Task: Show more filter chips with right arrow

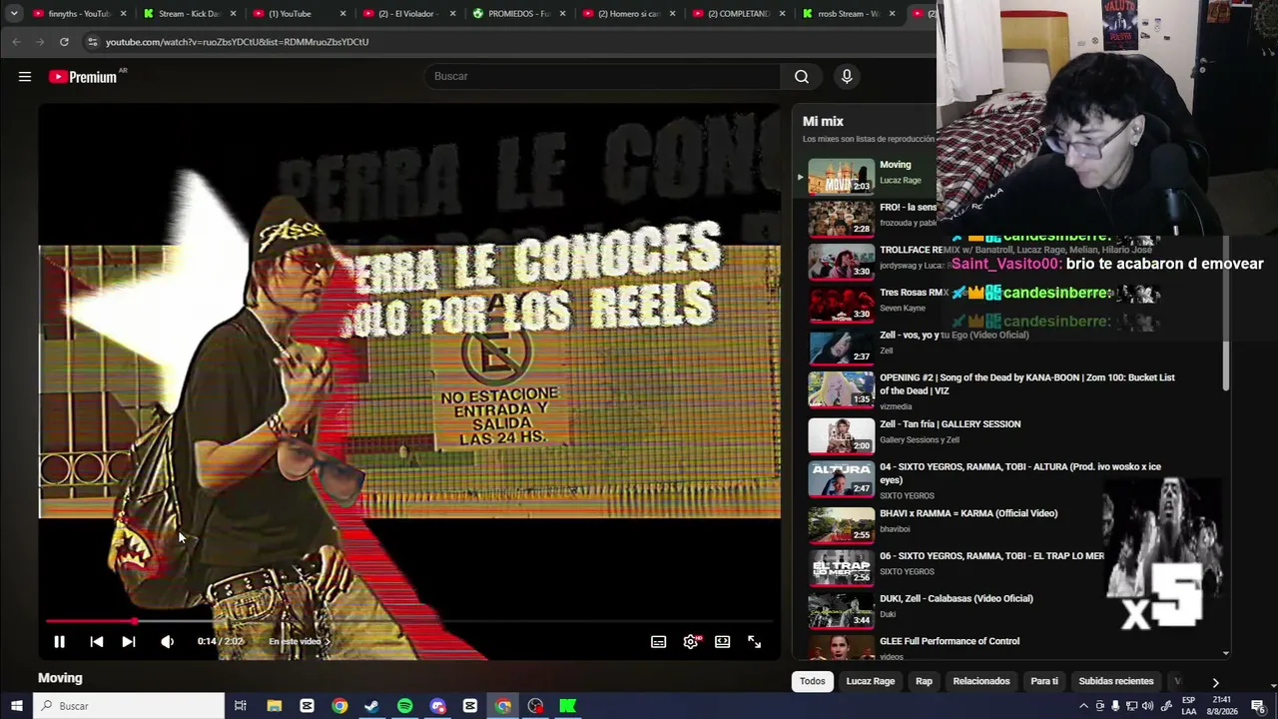Action: 1215,682
